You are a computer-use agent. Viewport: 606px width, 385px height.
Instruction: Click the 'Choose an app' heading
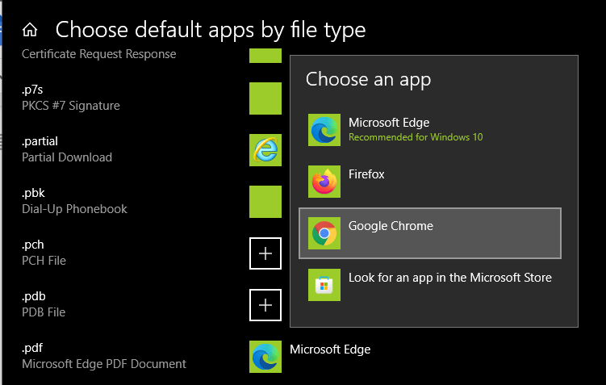point(368,79)
